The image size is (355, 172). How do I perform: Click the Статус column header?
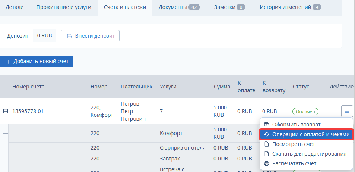301,87
